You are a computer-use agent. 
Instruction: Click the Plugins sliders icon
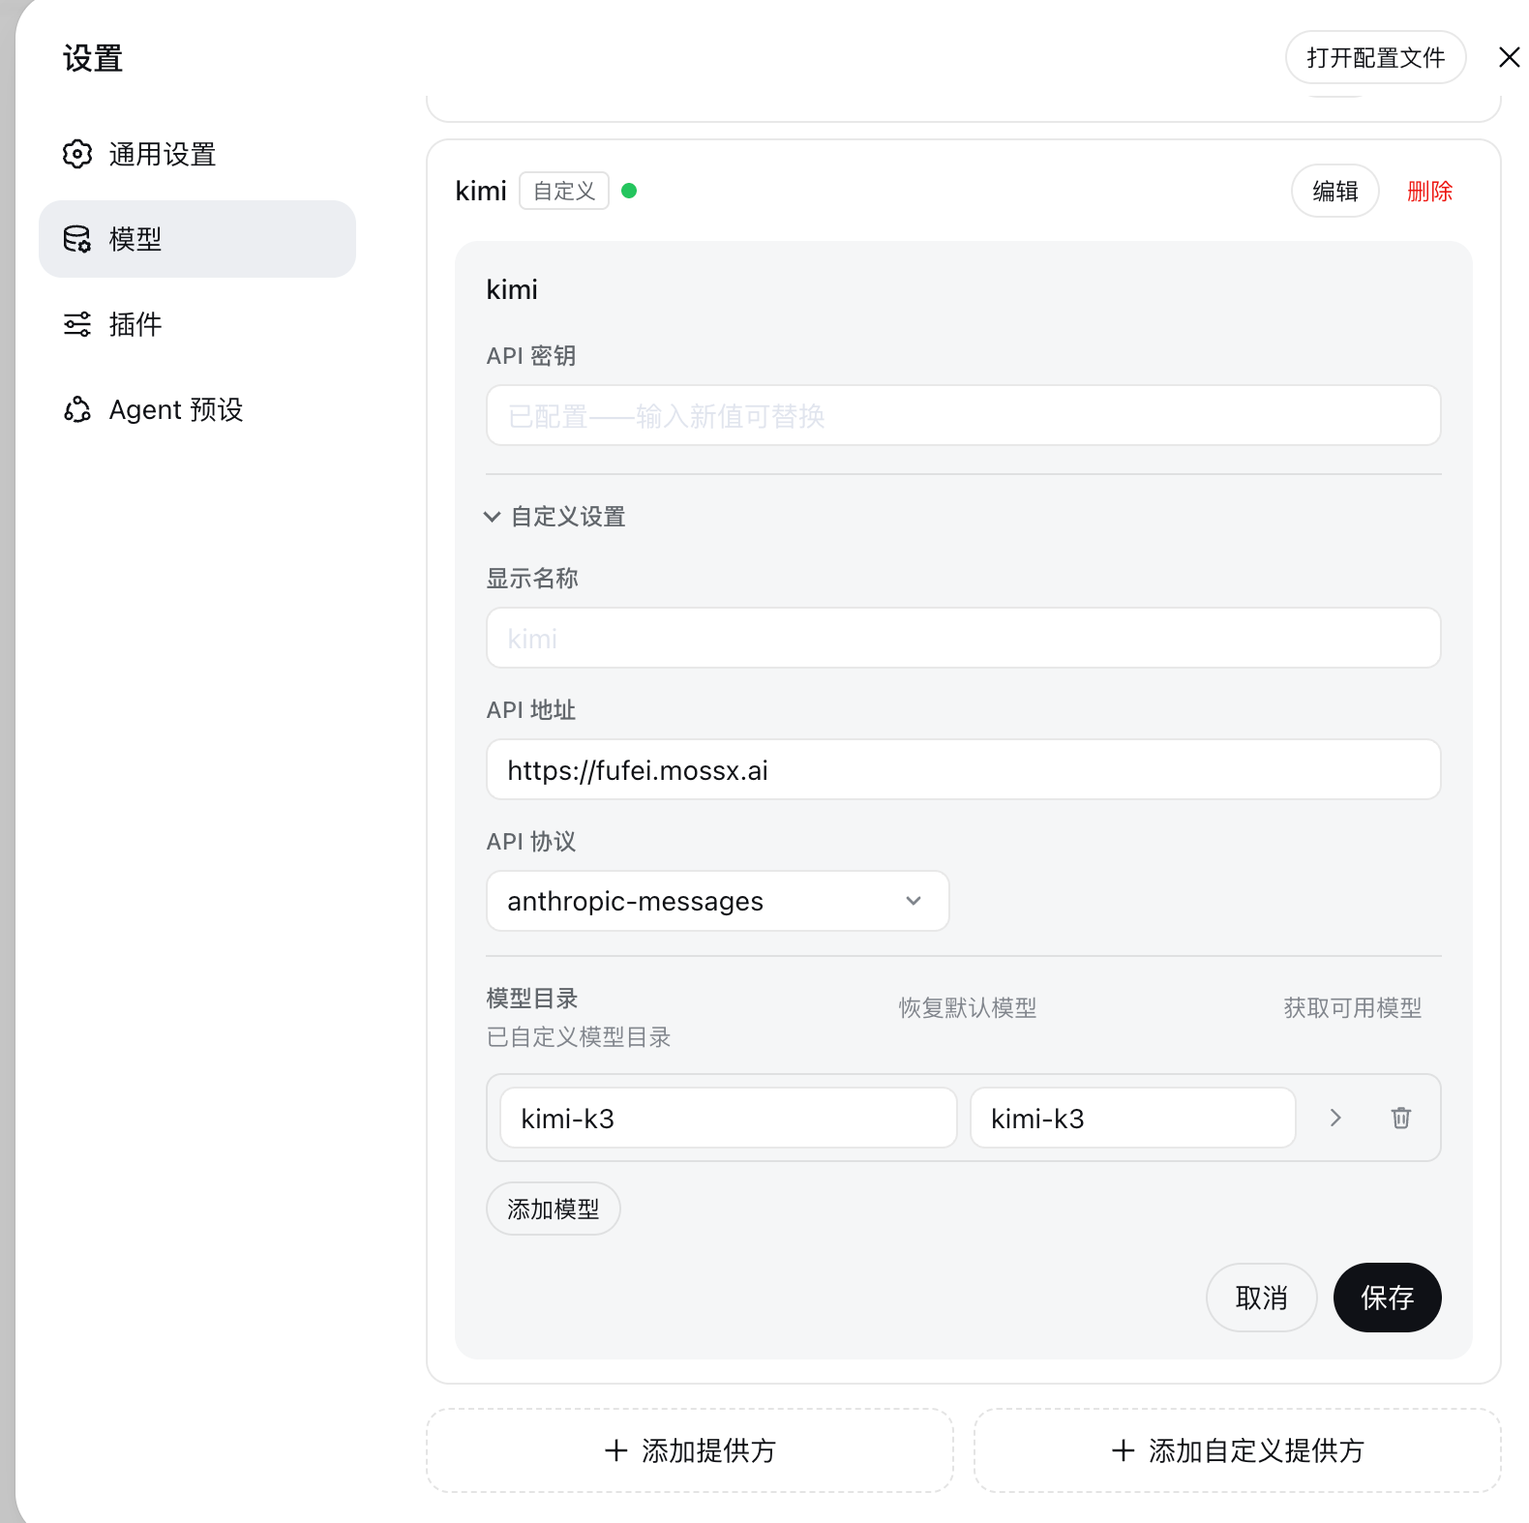(77, 324)
